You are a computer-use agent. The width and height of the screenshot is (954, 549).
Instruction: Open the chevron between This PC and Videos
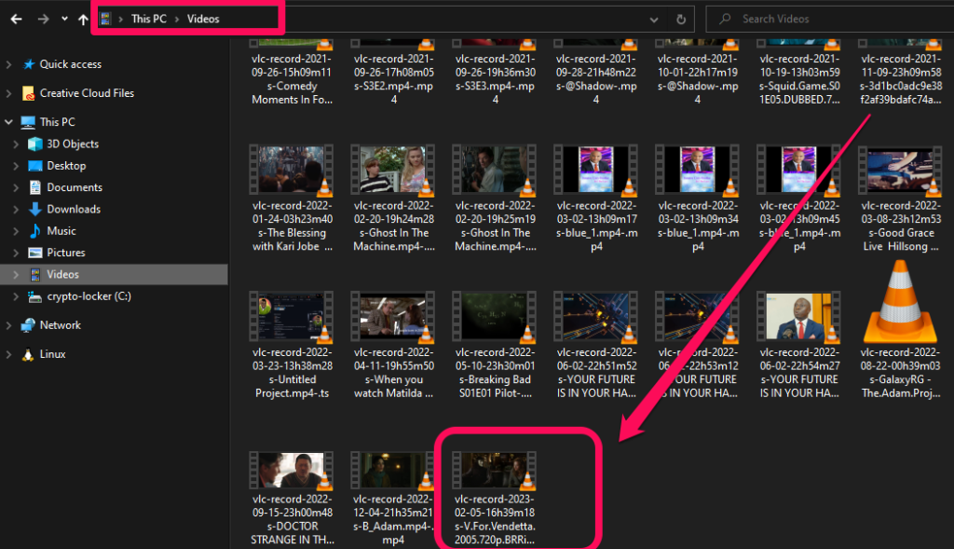pos(177,19)
